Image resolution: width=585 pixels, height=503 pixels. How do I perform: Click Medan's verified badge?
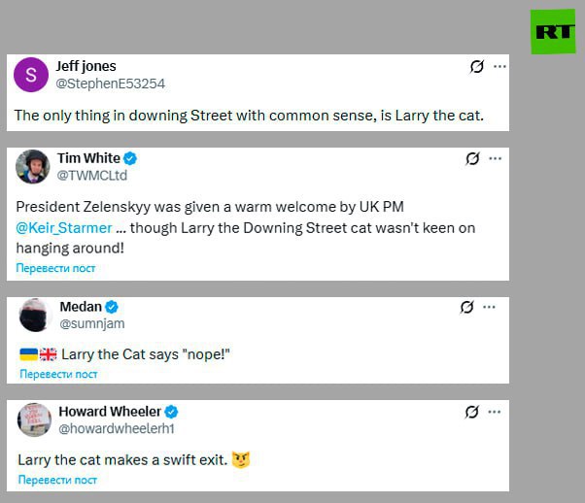112,307
